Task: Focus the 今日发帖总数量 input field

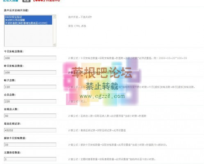Action: [x=30, y=58]
